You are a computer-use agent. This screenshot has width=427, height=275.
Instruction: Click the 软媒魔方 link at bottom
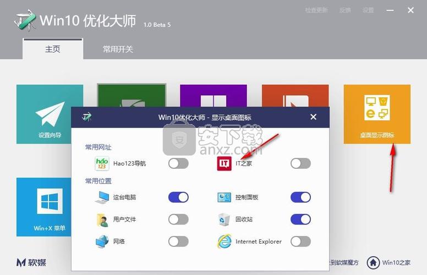pyautogui.click(x=345, y=262)
